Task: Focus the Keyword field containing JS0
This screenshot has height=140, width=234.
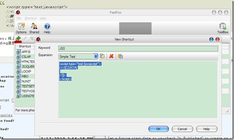Action: pos(138,49)
